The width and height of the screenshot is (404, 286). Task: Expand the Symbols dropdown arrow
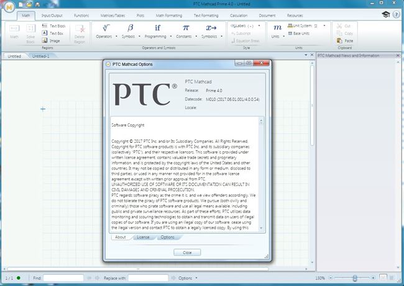click(139, 37)
